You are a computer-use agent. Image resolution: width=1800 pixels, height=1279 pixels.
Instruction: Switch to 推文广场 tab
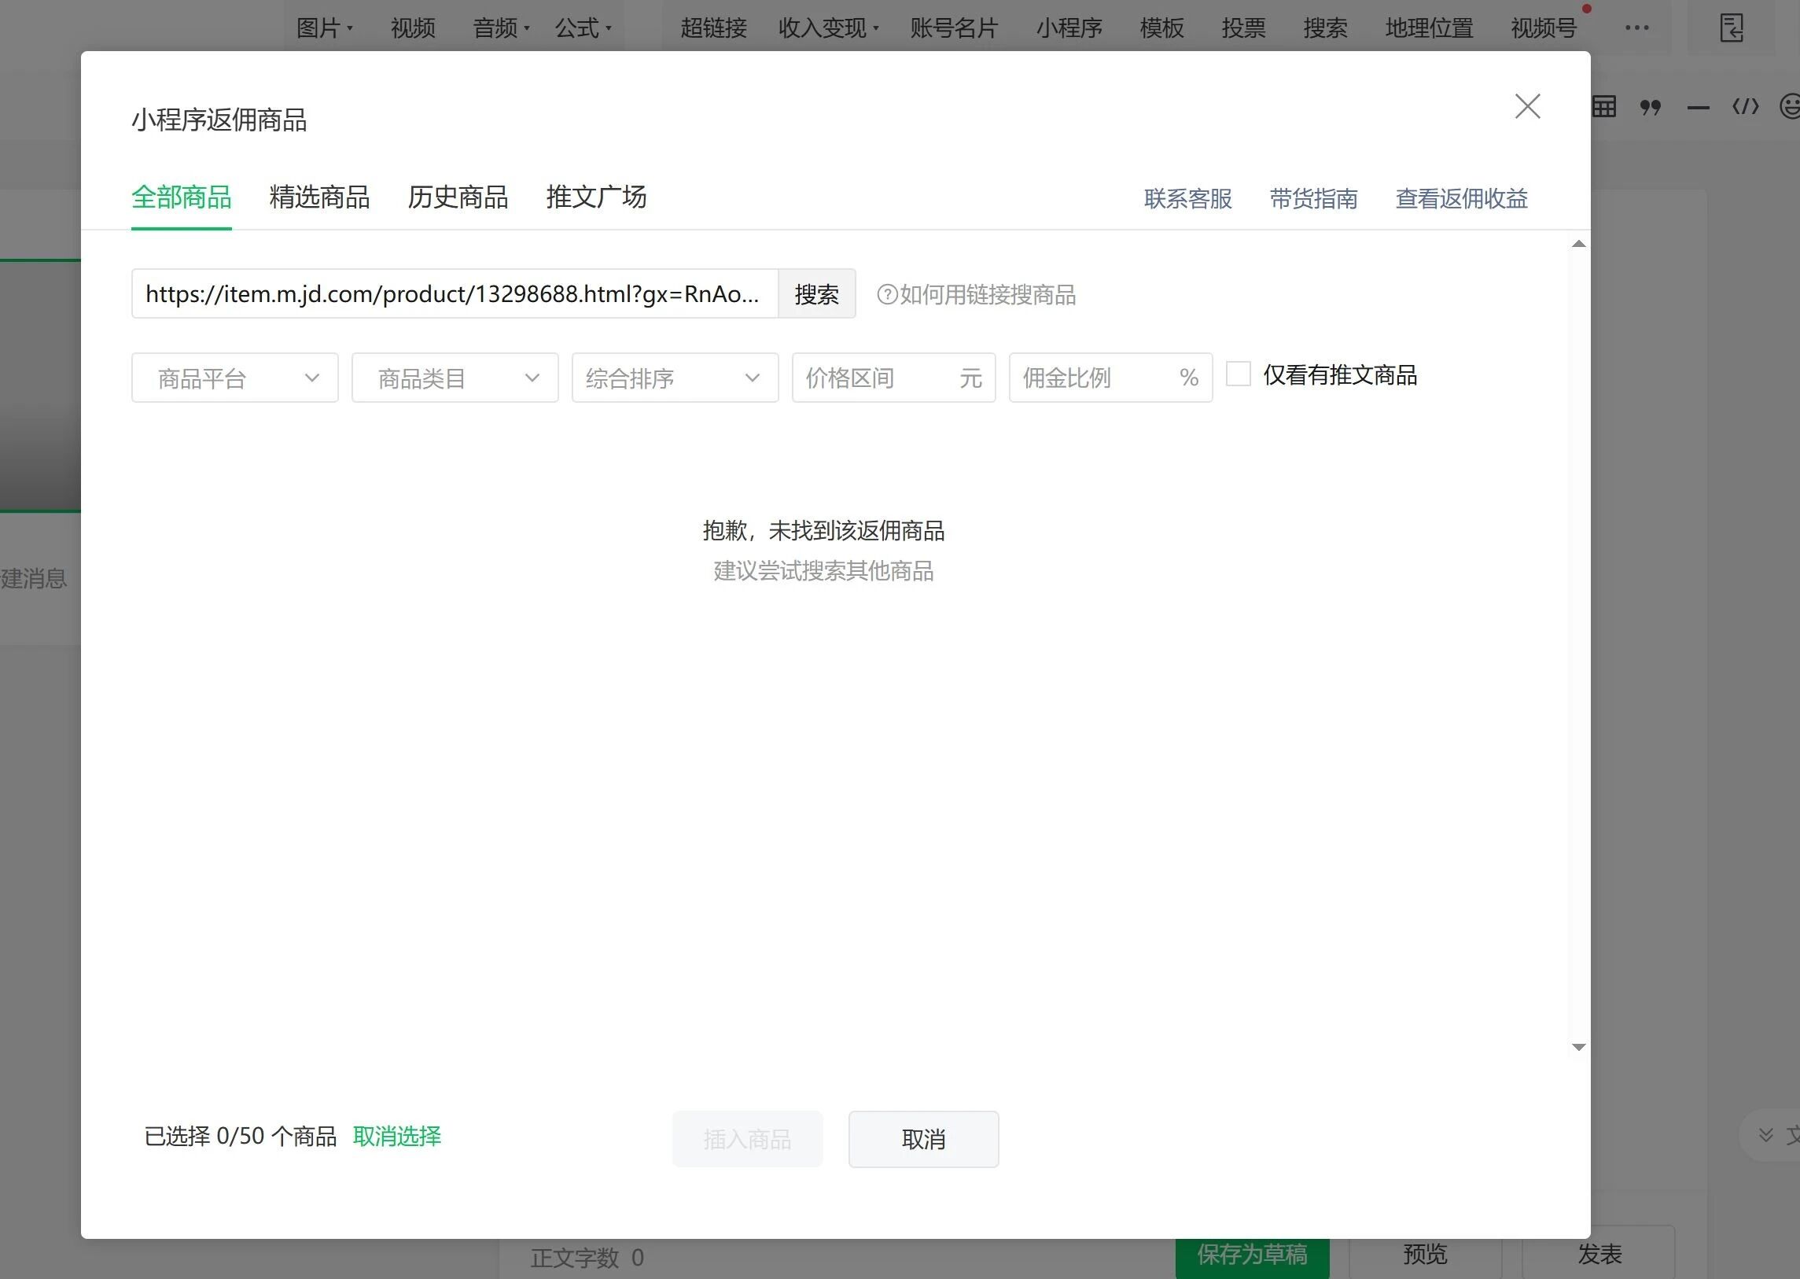pos(596,197)
